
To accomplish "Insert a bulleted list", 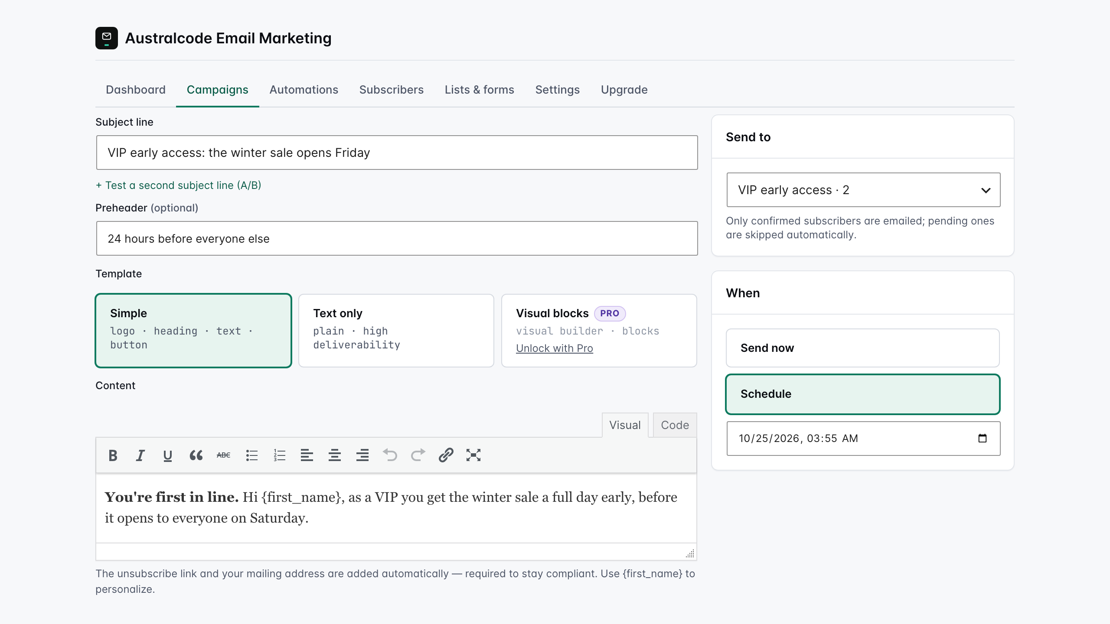I will [251, 455].
